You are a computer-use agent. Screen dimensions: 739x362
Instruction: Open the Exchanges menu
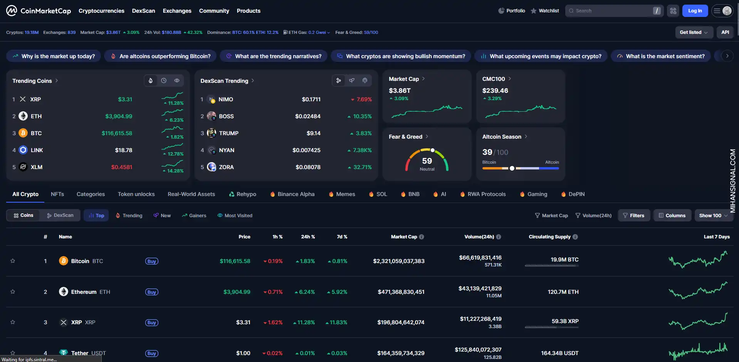click(x=177, y=11)
